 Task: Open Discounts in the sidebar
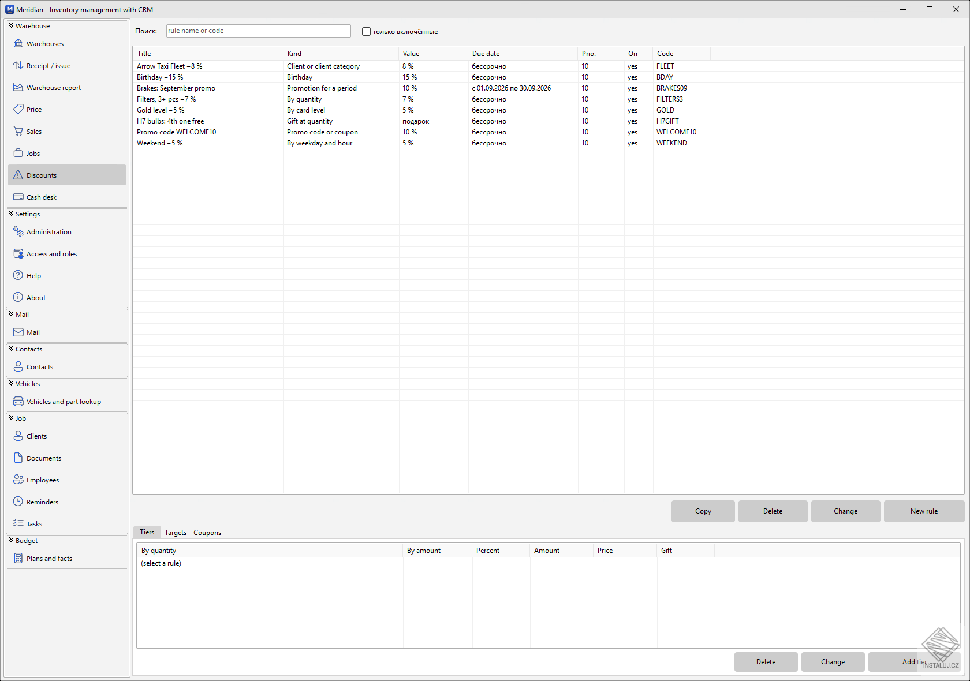67,175
